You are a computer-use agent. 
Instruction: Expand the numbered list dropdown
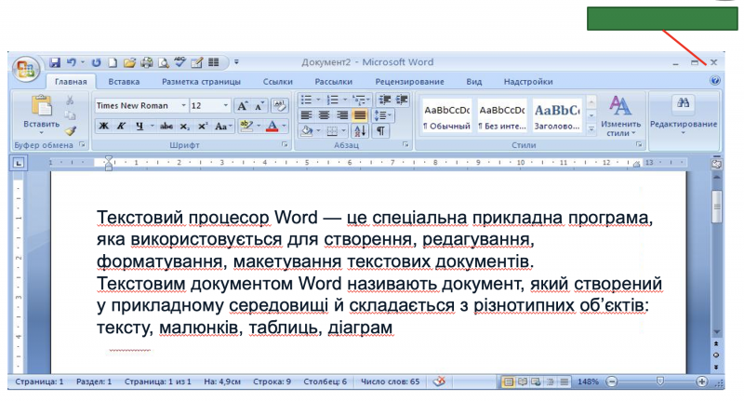pyautogui.click(x=344, y=100)
